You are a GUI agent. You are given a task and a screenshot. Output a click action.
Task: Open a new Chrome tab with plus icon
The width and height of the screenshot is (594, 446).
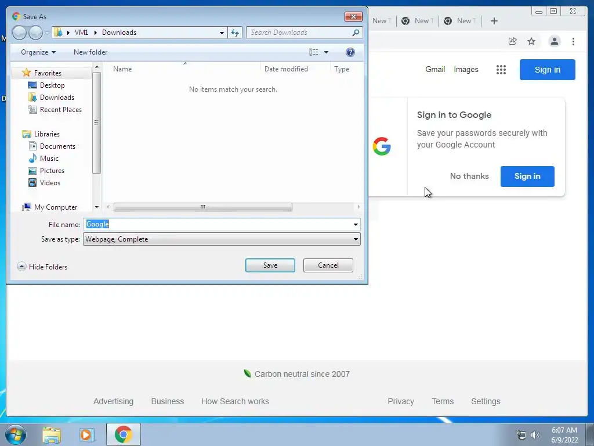coord(494,21)
